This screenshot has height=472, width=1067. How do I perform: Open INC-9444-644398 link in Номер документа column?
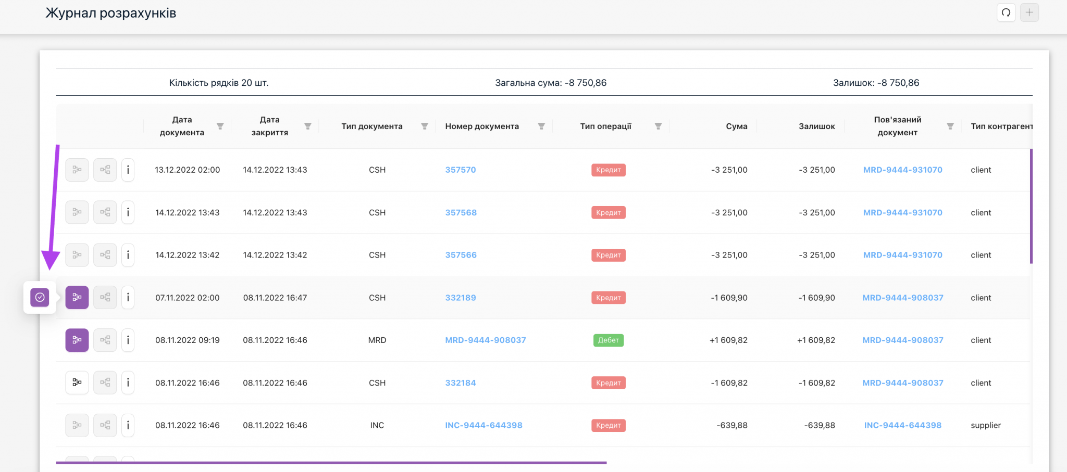click(483, 425)
